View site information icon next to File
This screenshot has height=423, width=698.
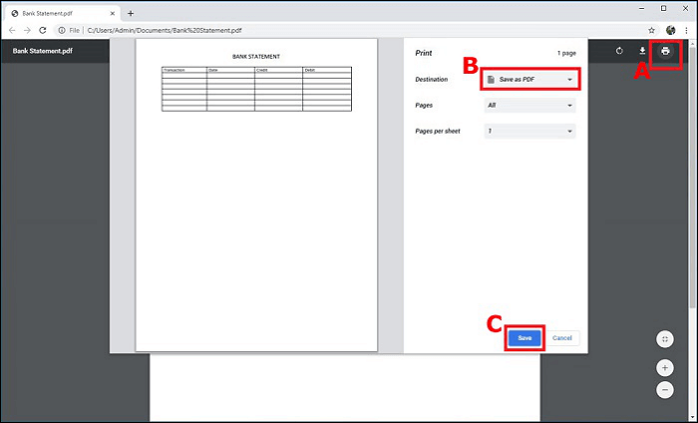point(62,30)
